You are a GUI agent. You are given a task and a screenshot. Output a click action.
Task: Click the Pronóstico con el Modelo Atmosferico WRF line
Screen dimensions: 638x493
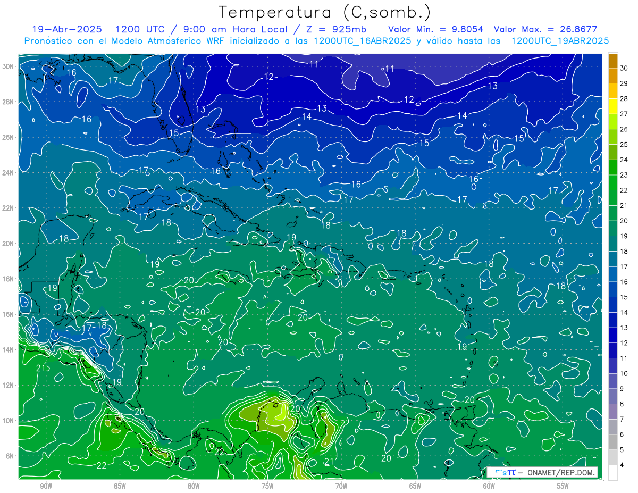tap(316, 41)
